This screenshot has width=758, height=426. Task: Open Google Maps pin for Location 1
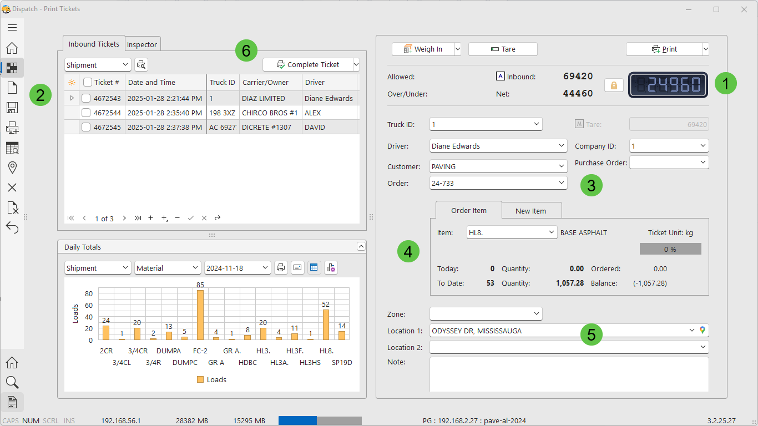[x=703, y=331]
